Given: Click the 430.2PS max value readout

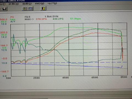Looking at the screenshot, I should pos(58,19).
